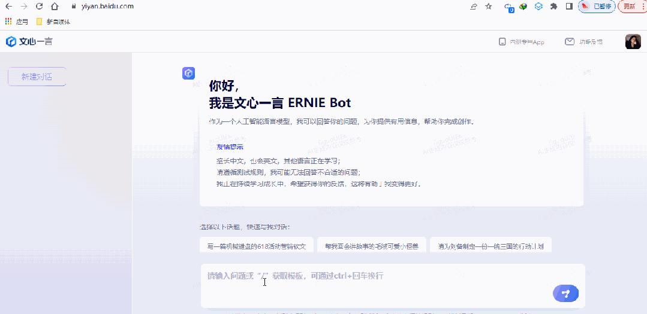Start a new chat with 新建对话 button

coord(37,77)
